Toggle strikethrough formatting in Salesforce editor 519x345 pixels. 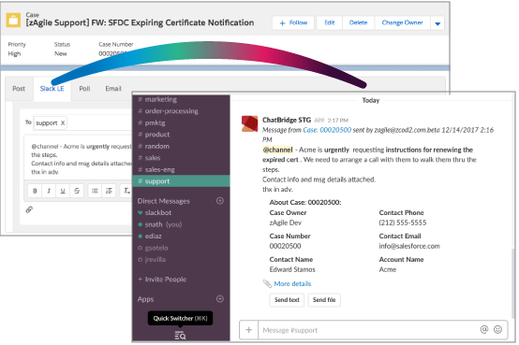pos(77,191)
